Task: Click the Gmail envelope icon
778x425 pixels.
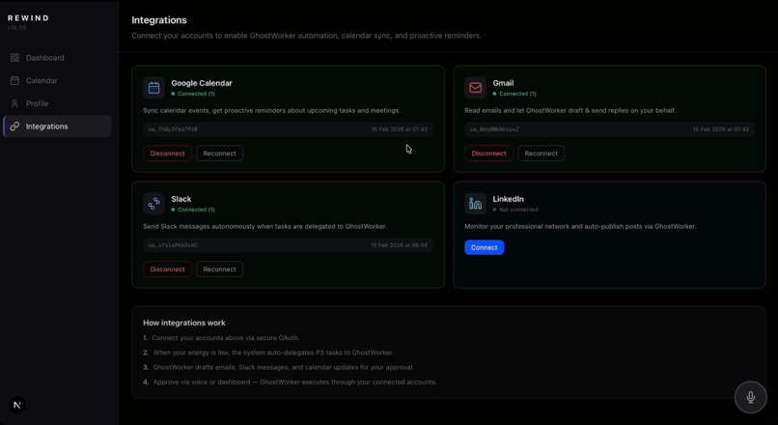Action: (x=475, y=88)
